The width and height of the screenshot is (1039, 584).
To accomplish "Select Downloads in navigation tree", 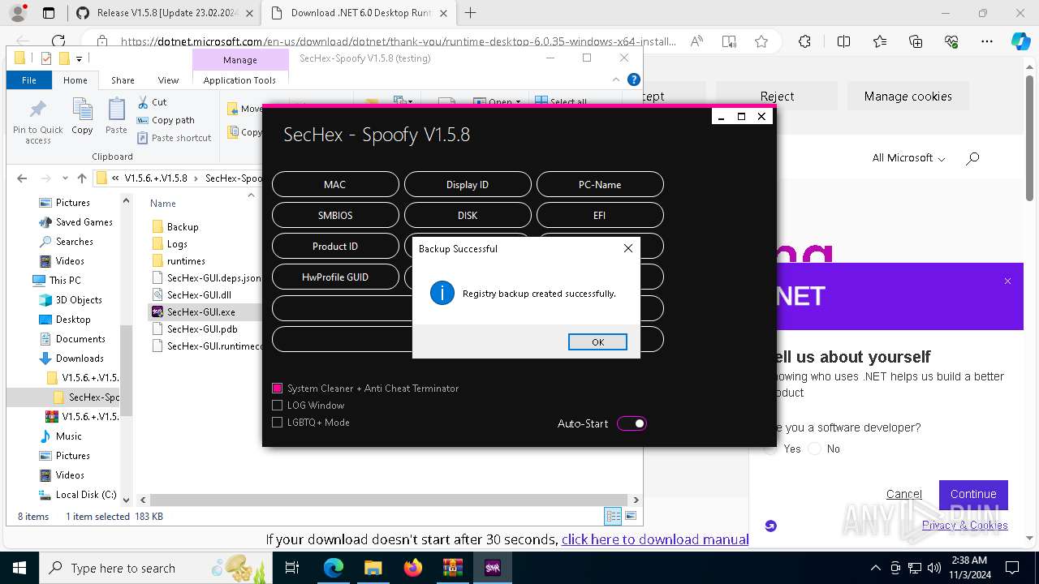I will tap(79, 359).
